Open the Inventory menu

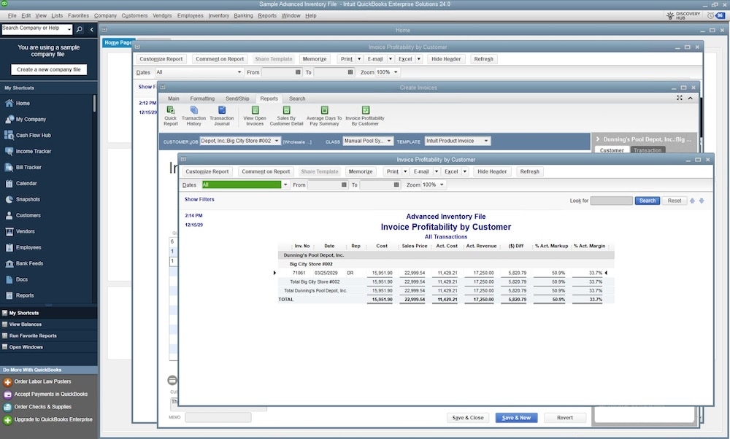[x=218, y=15]
